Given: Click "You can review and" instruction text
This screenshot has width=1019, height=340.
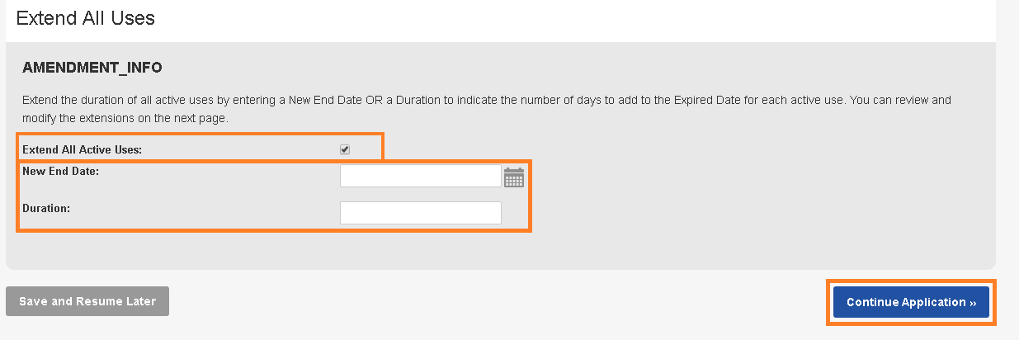Looking at the screenshot, I should click(902, 101).
